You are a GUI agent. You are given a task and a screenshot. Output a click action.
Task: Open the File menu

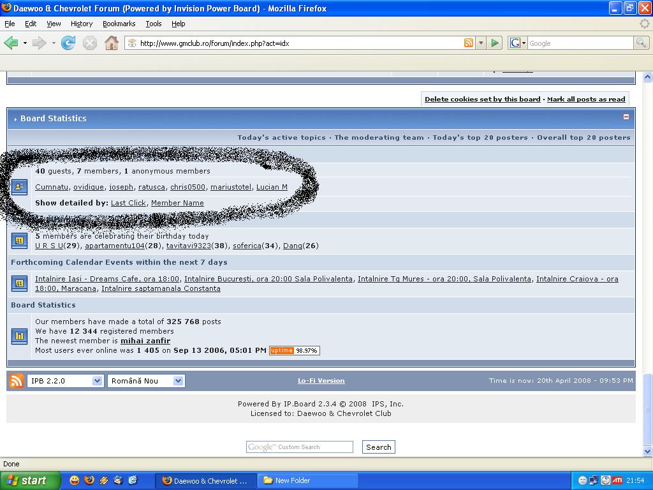tap(10, 24)
